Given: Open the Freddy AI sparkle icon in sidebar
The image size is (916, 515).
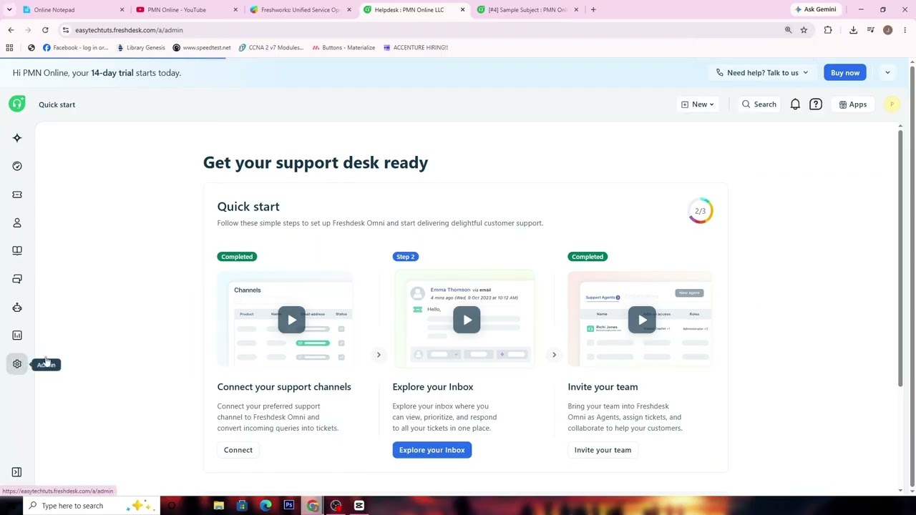Looking at the screenshot, I should pyautogui.click(x=17, y=138).
